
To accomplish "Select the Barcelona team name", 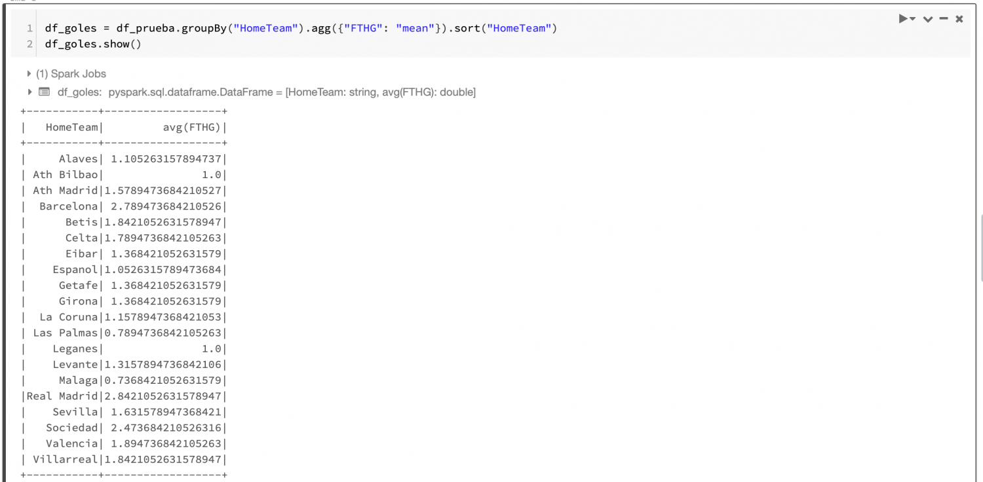I will [68, 206].
